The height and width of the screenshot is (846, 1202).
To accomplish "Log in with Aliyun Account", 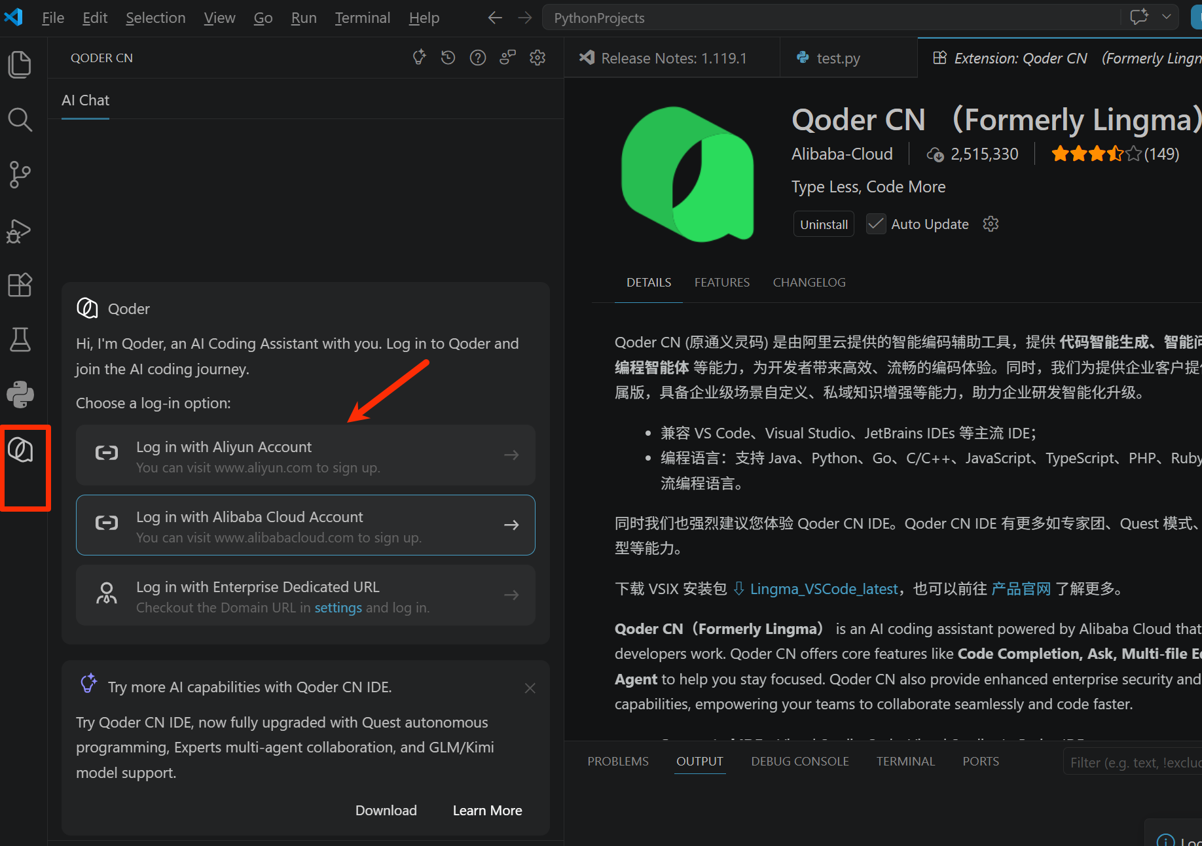I will pos(306,455).
